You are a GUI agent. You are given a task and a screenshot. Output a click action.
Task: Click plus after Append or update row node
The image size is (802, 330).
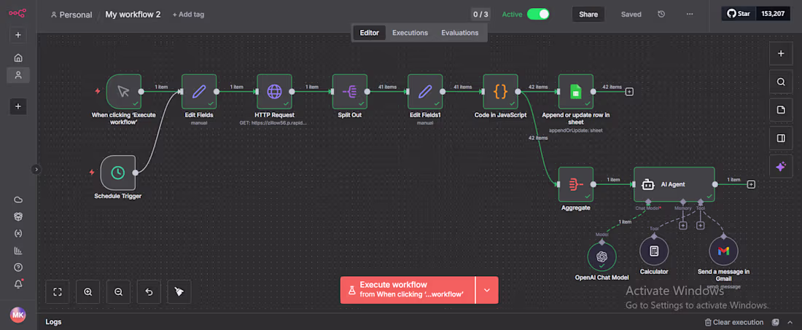[629, 92]
